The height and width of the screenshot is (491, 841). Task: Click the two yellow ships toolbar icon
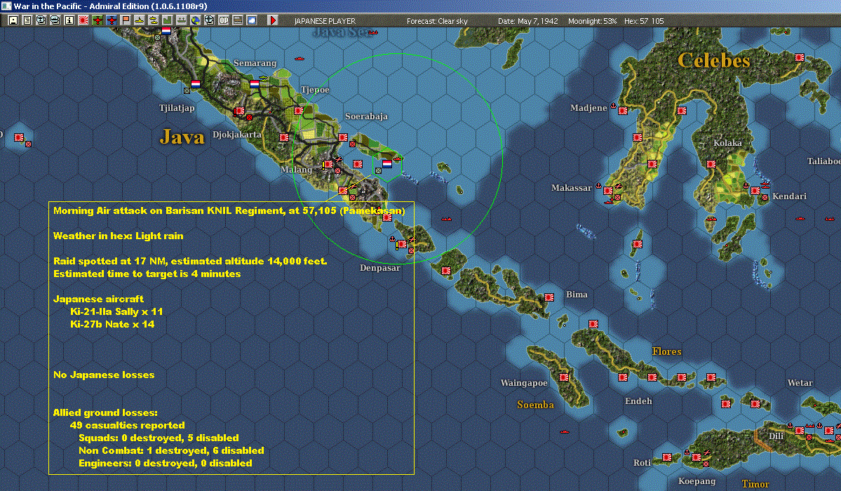(154, 20)
